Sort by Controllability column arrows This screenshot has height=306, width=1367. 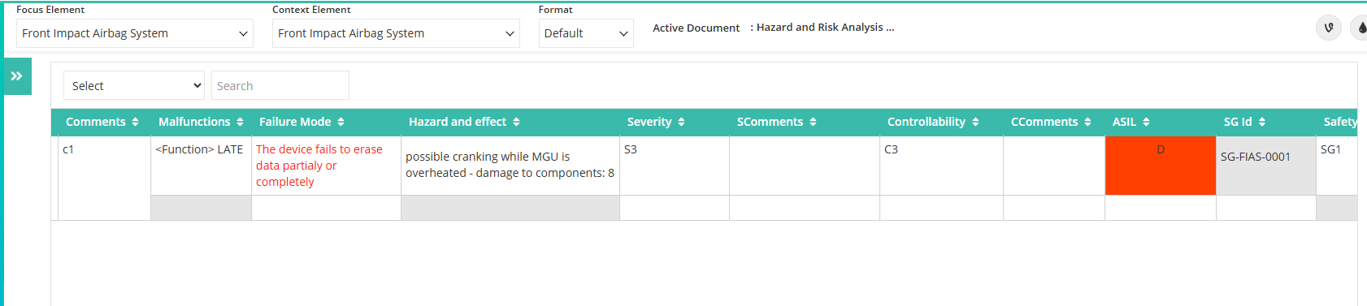(975, 122)
